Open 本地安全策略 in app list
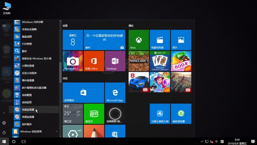This screenshot has height=145, width=257. (x=34, y=29)
